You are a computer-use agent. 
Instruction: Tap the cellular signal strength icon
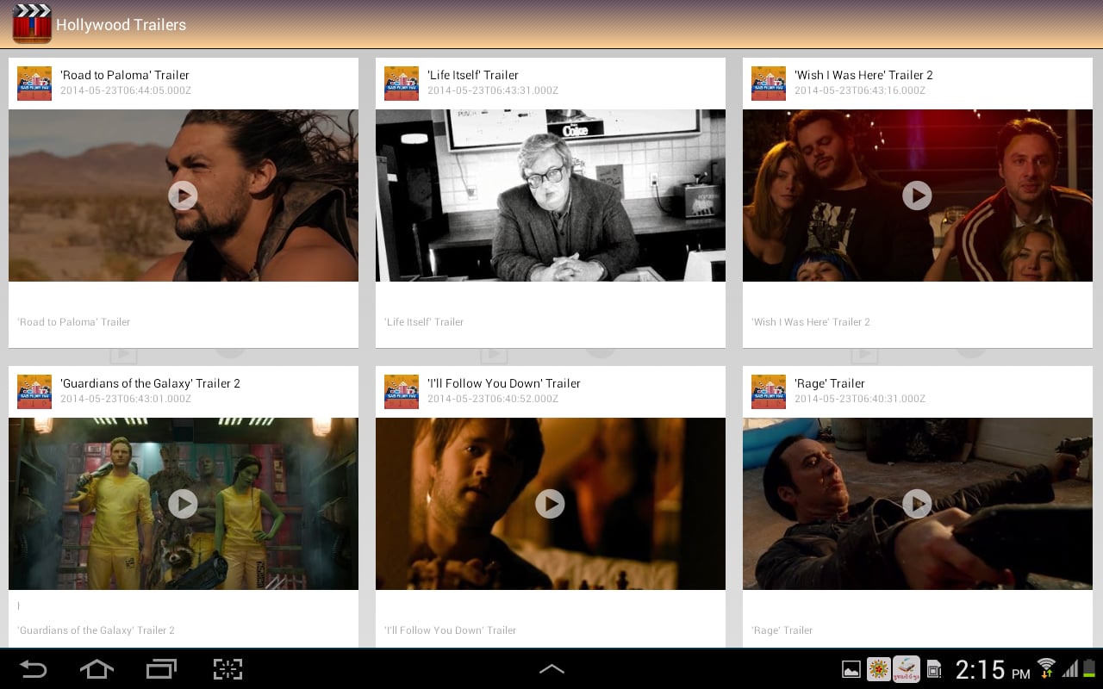click(1070, 669)
